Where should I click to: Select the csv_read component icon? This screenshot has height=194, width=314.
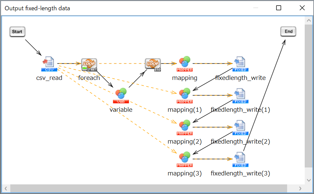pyautogui.click(x=49, y=64)
